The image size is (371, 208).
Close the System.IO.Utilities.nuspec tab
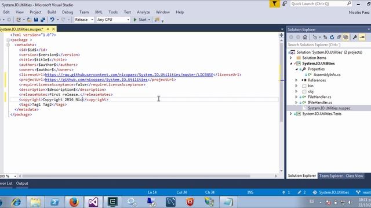54,29
